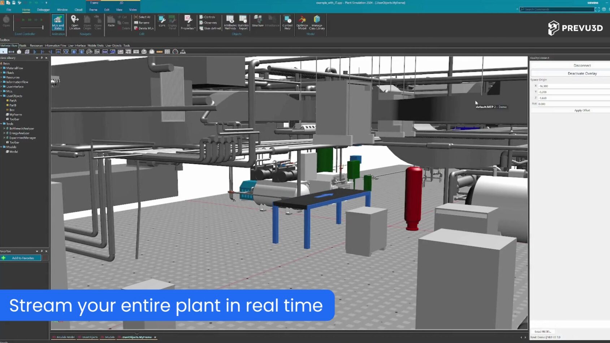Switch toolbox to Mobile Units tab
The height and width of the screenshot is (343, 610).
click(x=95, y=45)
